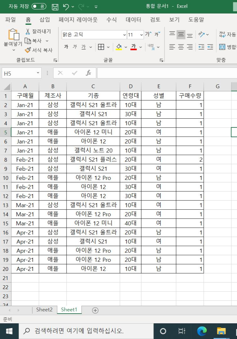
Task: Open font group dialog launcher
Action: coord(161,60)
